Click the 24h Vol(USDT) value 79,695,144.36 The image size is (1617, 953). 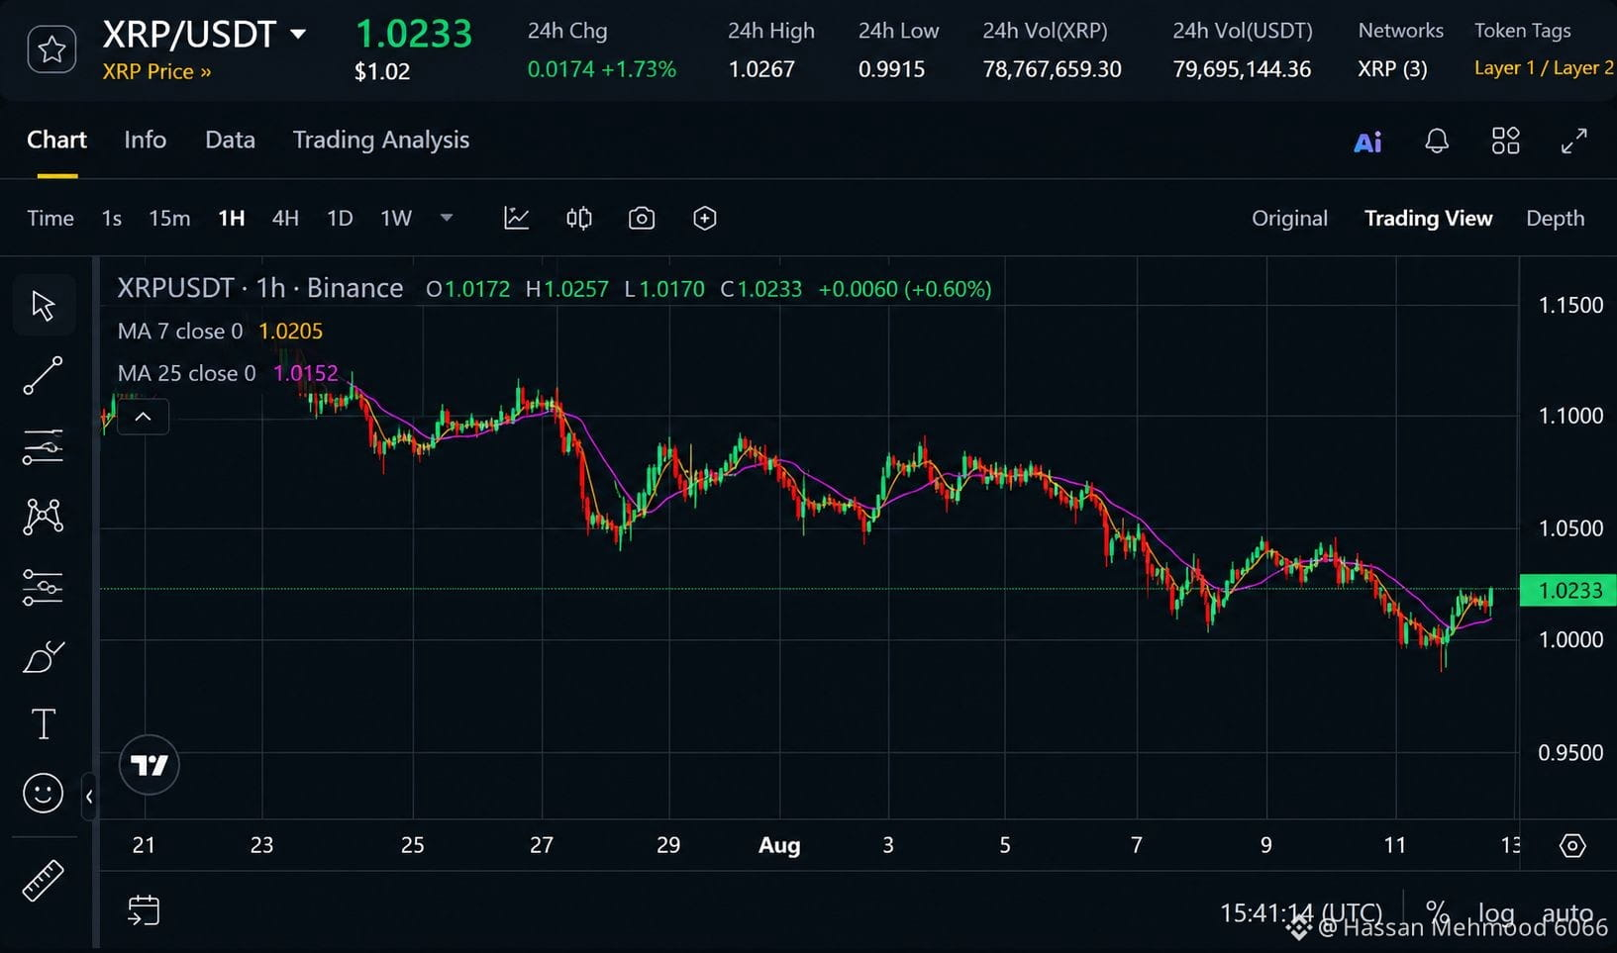[x=1242, y=69]
